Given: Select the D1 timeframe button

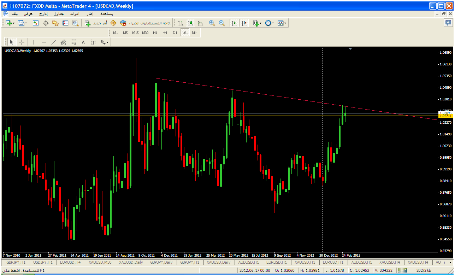Looking at the screenshot, I should pos(175,33).
